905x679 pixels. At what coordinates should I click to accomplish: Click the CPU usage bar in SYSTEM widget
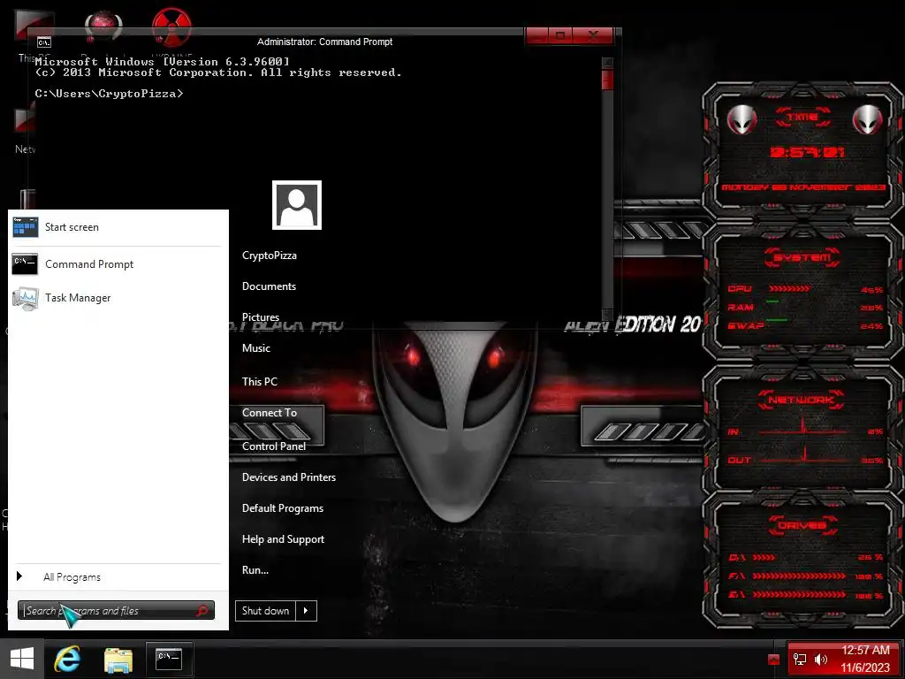(789, 289)
